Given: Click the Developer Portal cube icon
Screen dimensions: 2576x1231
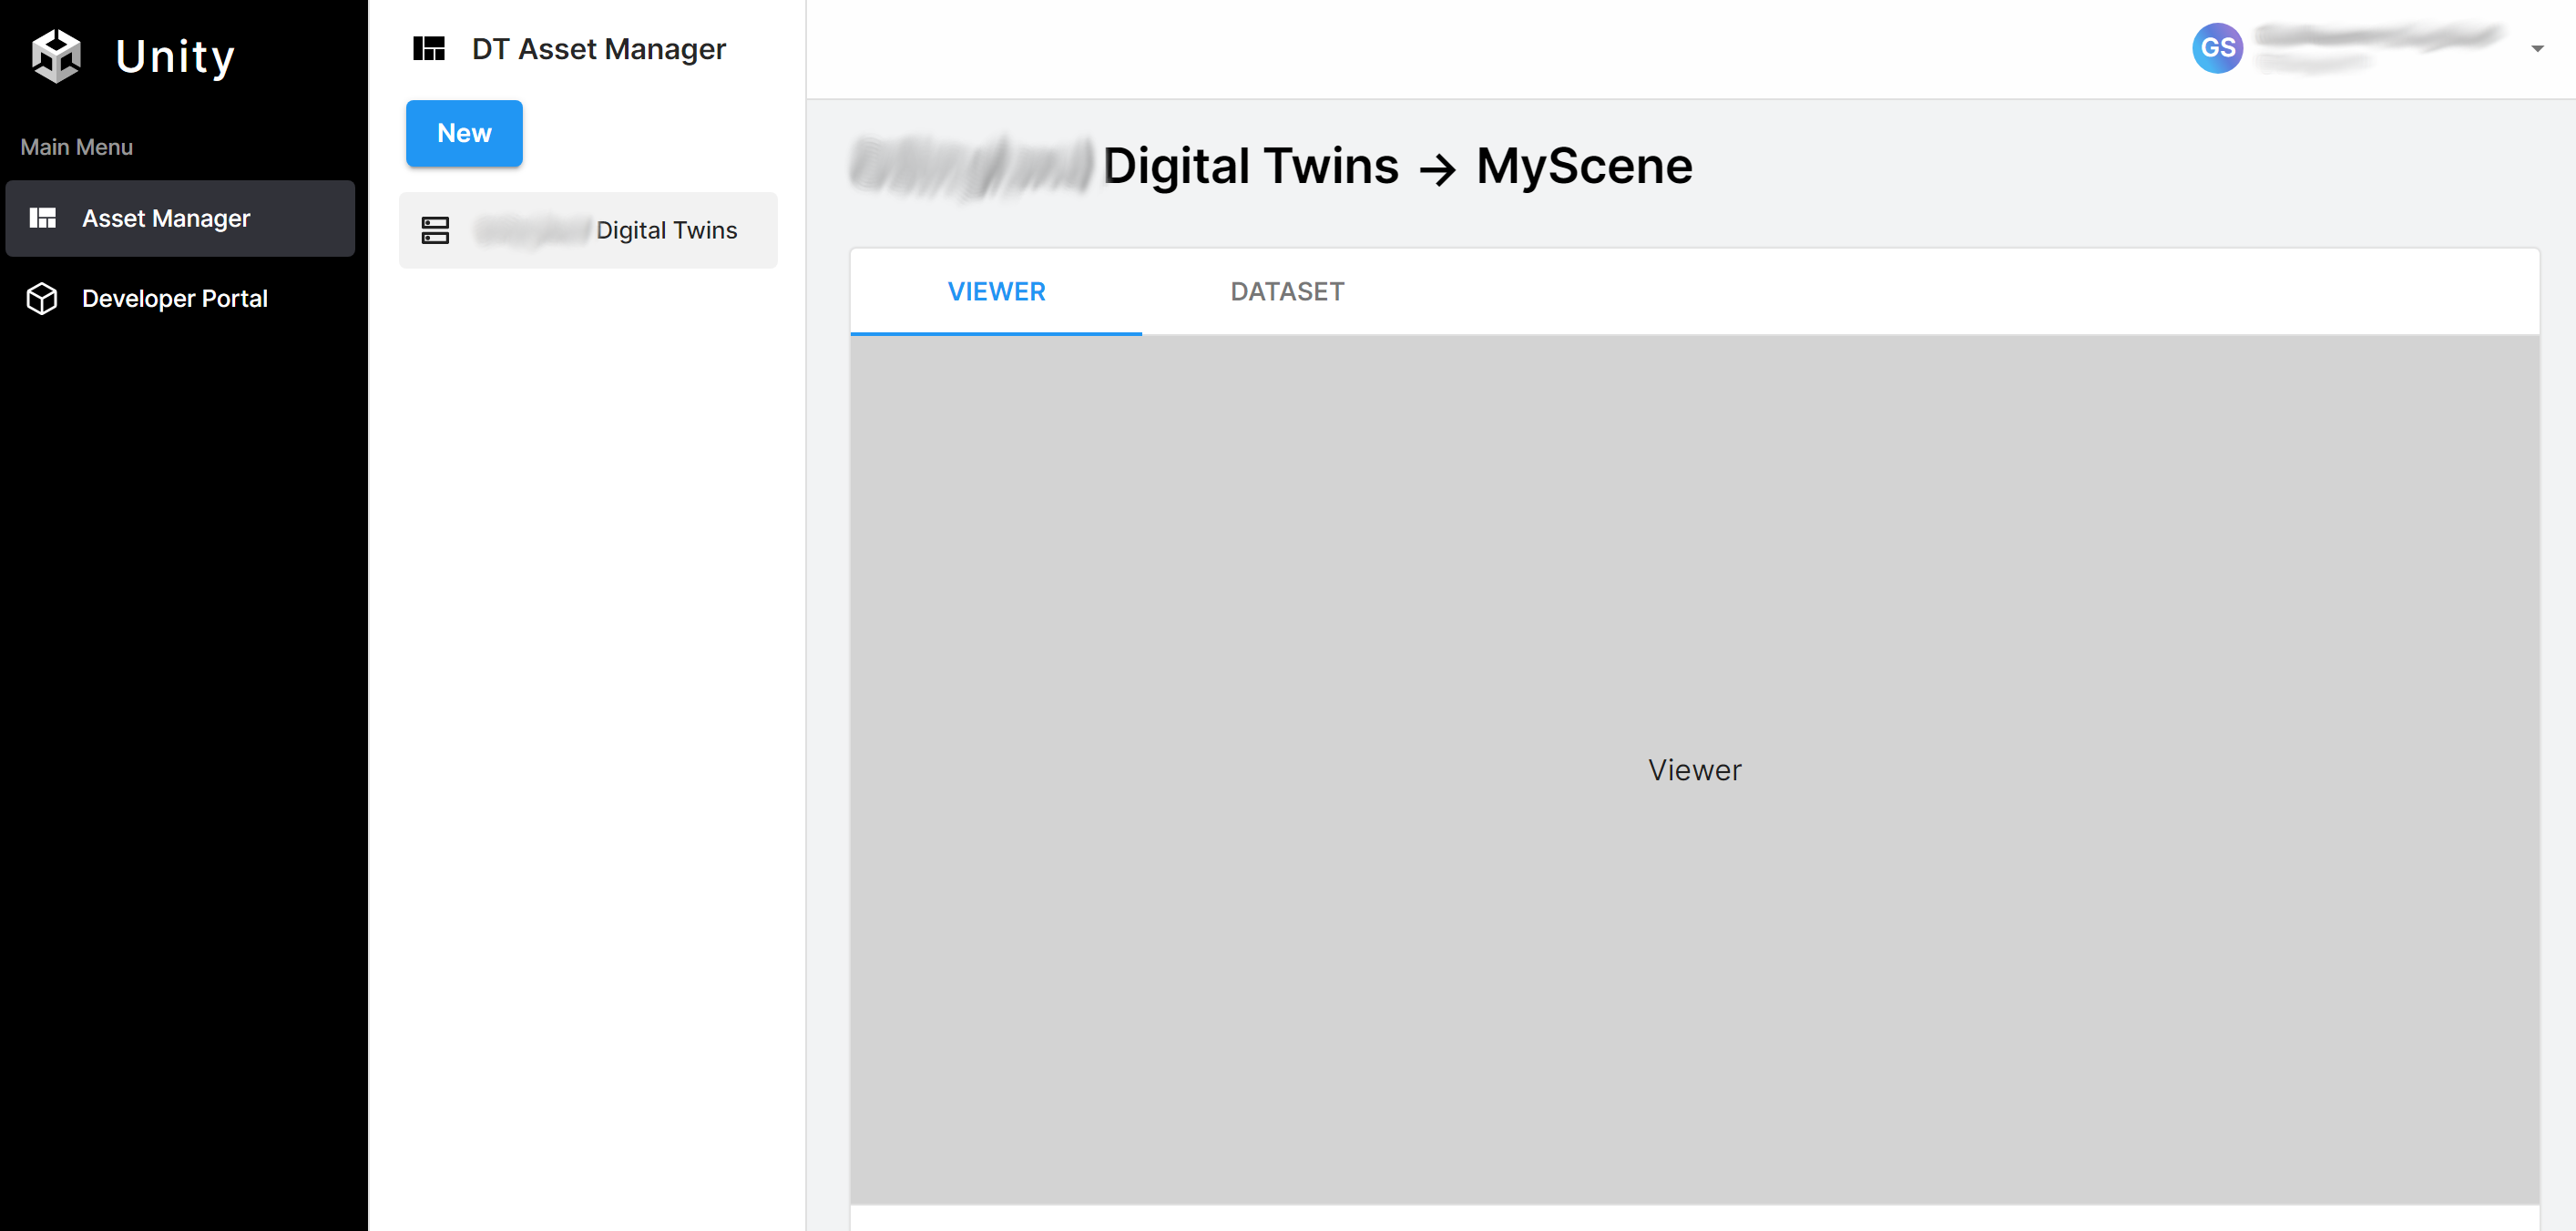Looking at the screenshot, I should [41, 298].
